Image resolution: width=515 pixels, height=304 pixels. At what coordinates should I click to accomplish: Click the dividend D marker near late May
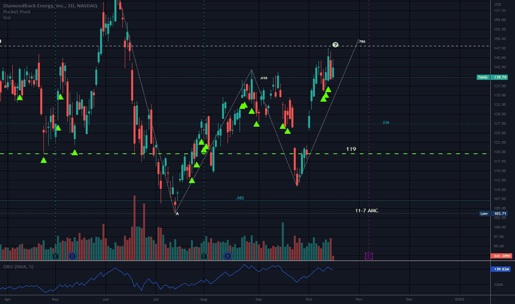pyautogui.click(x=72, y=256)
